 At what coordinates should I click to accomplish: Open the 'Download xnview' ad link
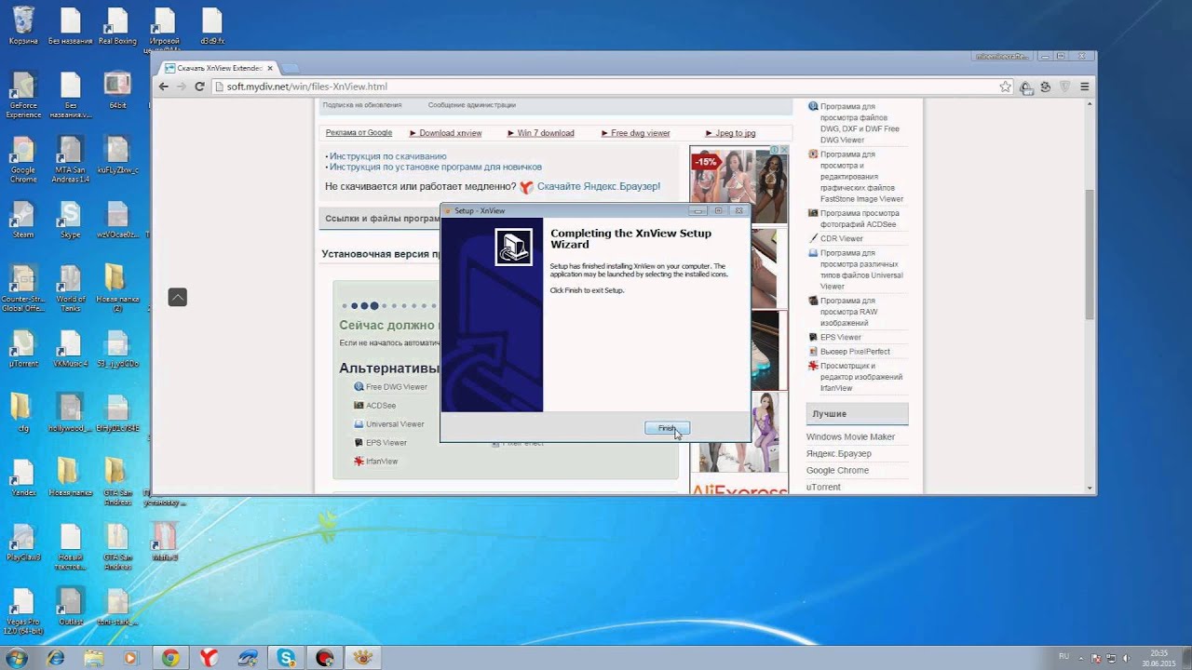pos(451,133)
